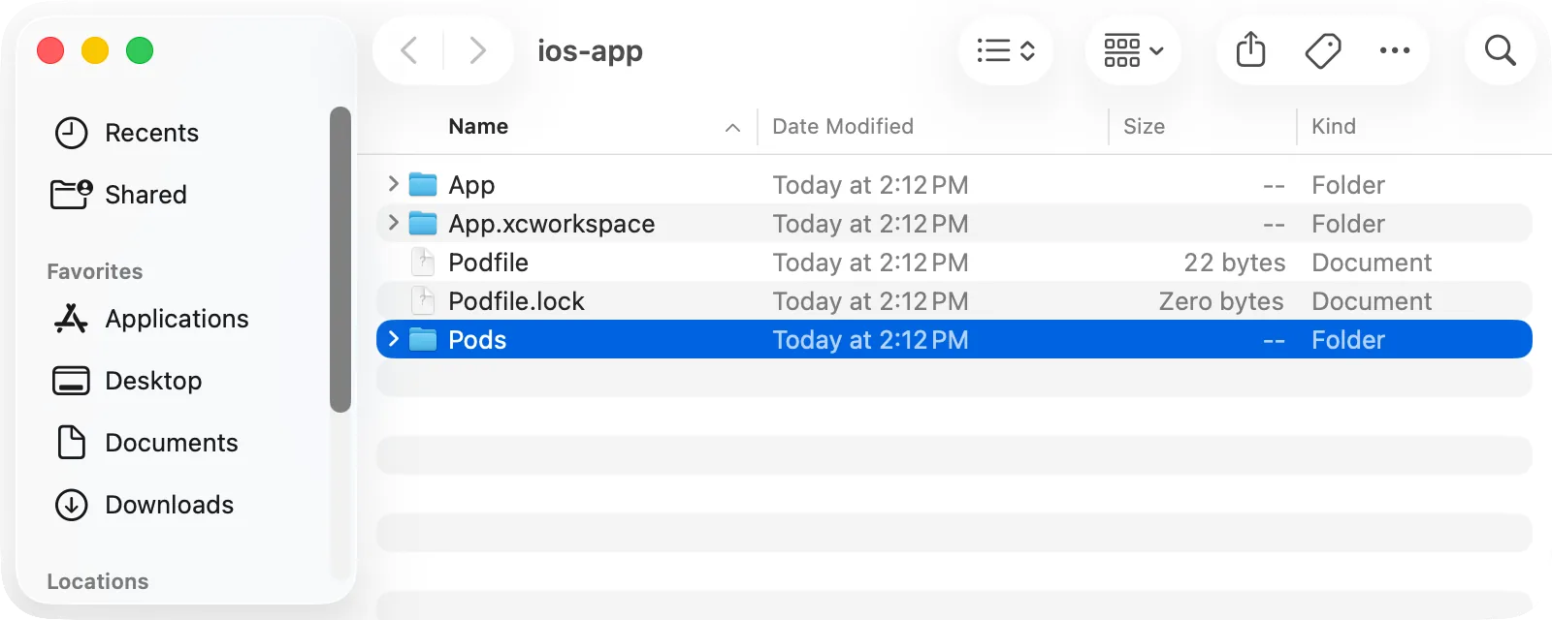Click the ios-app window title

590,50
